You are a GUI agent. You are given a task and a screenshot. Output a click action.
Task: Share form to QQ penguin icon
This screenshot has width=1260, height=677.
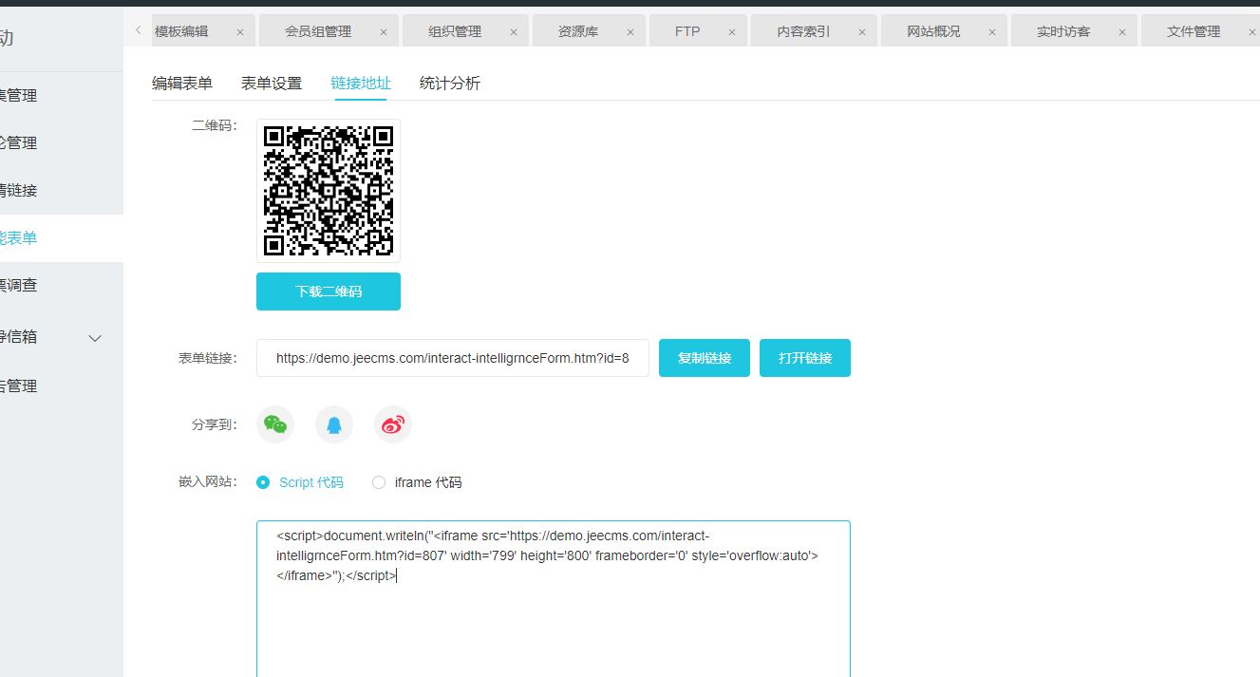point(334,424)
